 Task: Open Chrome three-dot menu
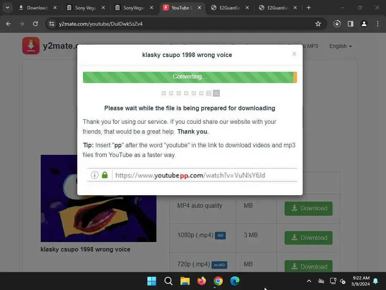coord(378,24)
